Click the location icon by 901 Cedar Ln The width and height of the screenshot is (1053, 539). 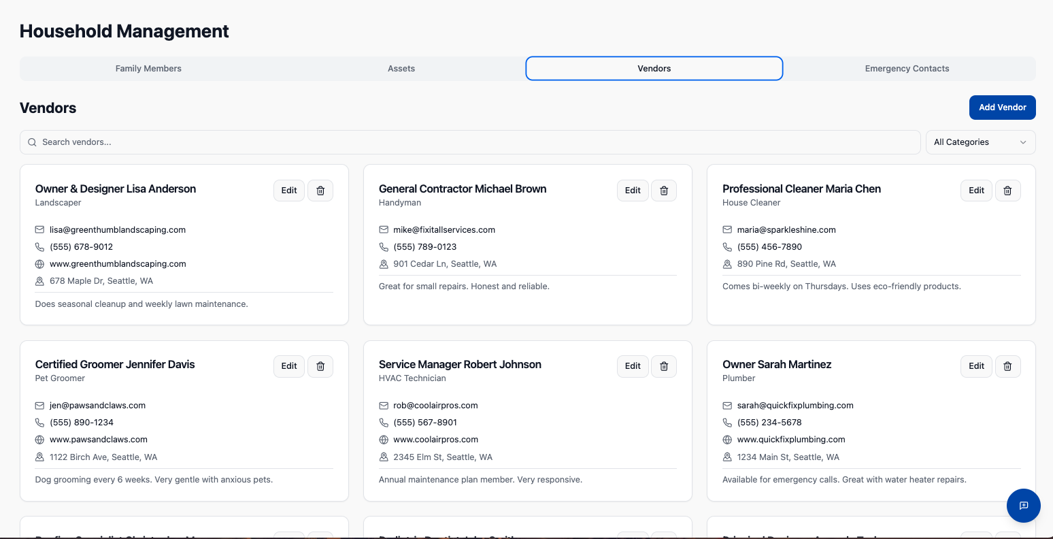click(x=384, y=264)
